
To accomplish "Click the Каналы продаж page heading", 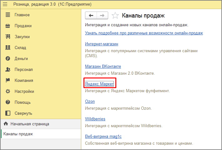I will click(143, 16).
